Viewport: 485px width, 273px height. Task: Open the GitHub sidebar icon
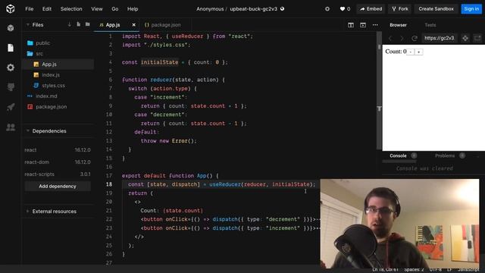pyautogui.click(x=11, y=87)
